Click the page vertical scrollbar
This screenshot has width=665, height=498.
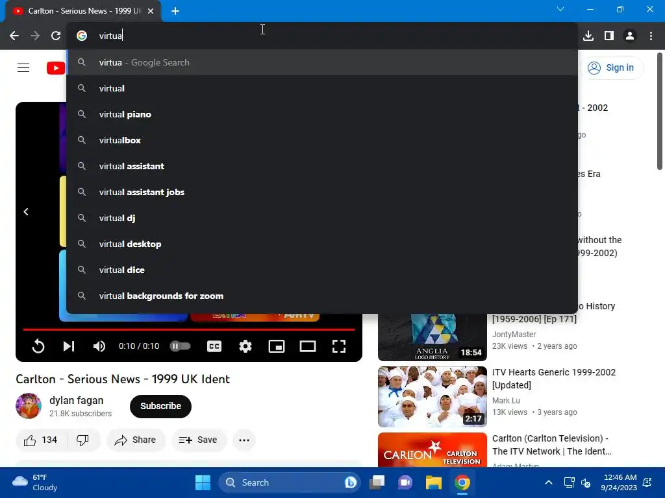(660, 112)
